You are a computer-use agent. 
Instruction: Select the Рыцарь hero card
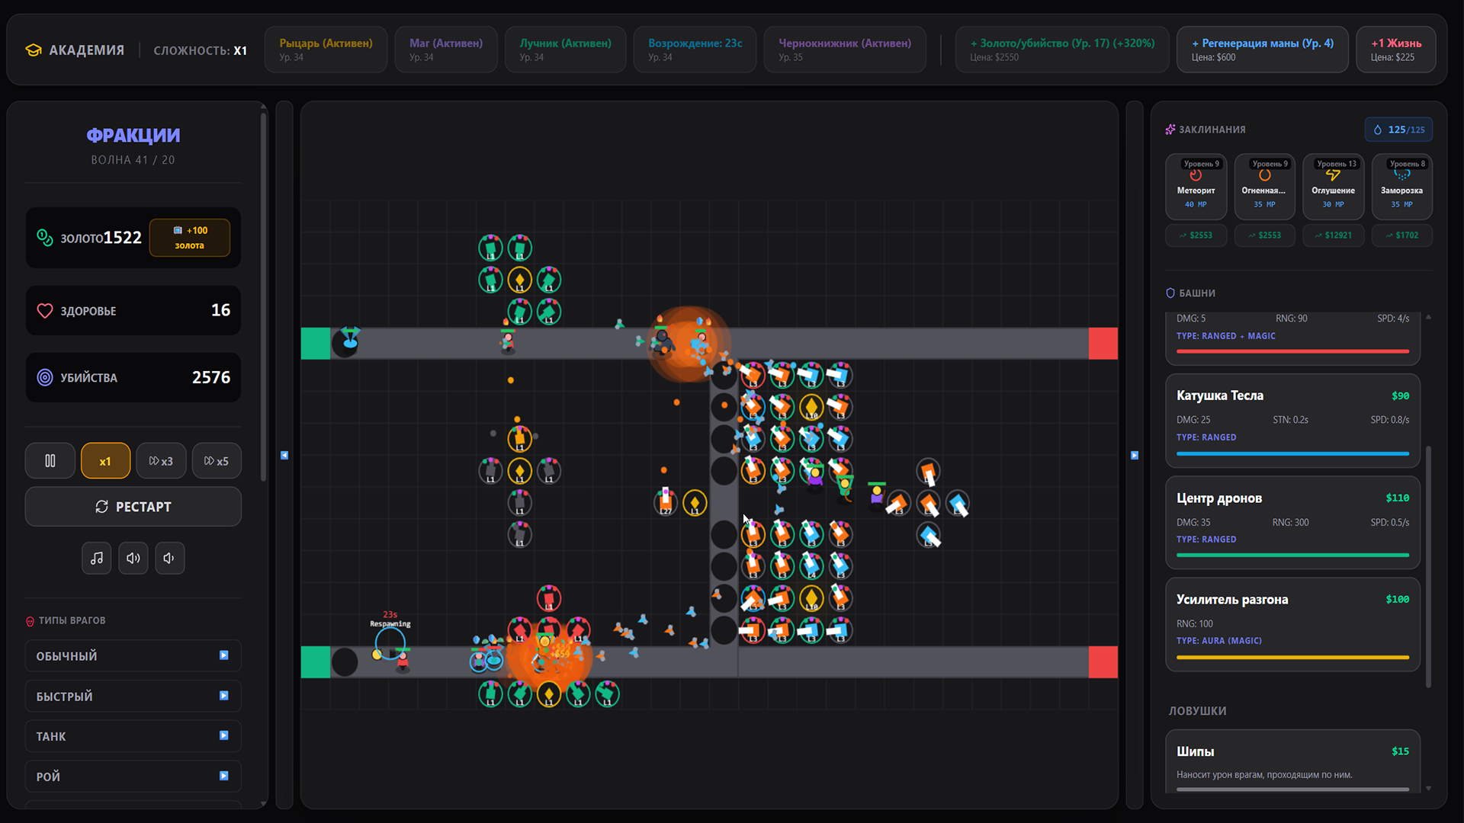pos(326,49)
